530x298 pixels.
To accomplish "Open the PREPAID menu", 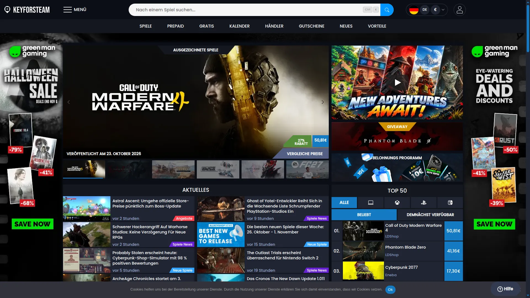I will (x=175, y=26).
